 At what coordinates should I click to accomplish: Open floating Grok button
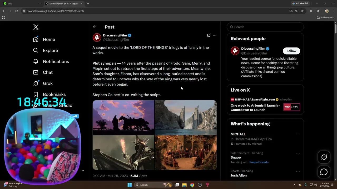(x=324, y=157)
